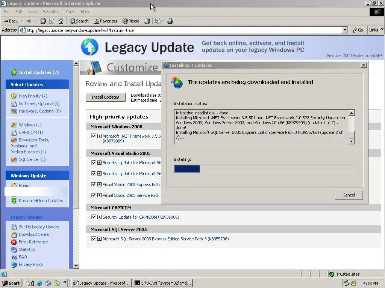The image size is (385, 288).
Task: Uncheck the .NET Framework 3.5 SP1 update
Action: click(93, 136)
